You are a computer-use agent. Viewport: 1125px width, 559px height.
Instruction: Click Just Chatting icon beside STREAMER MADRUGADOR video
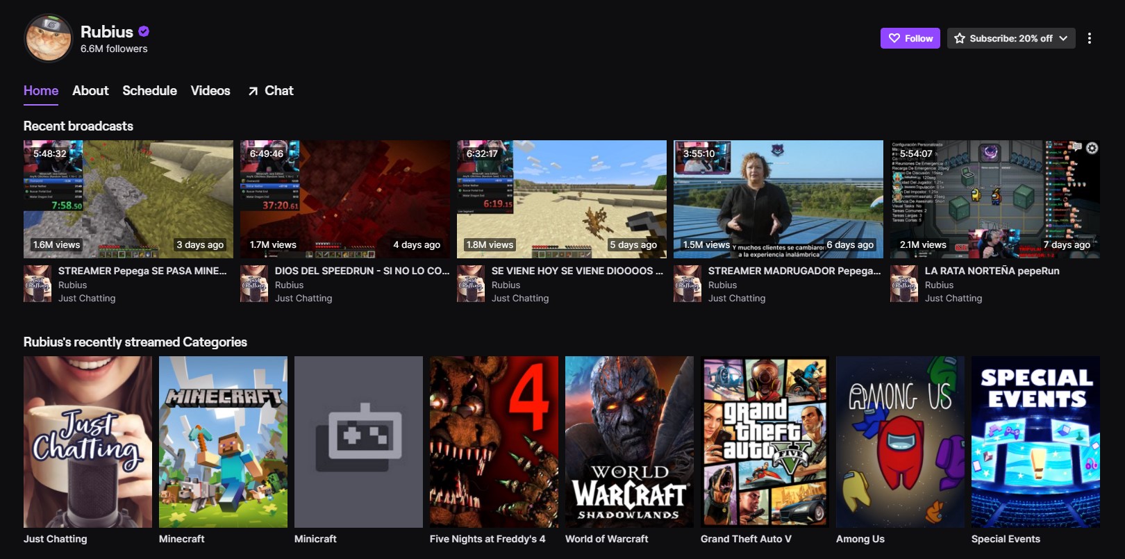click(x=687, y=283)
